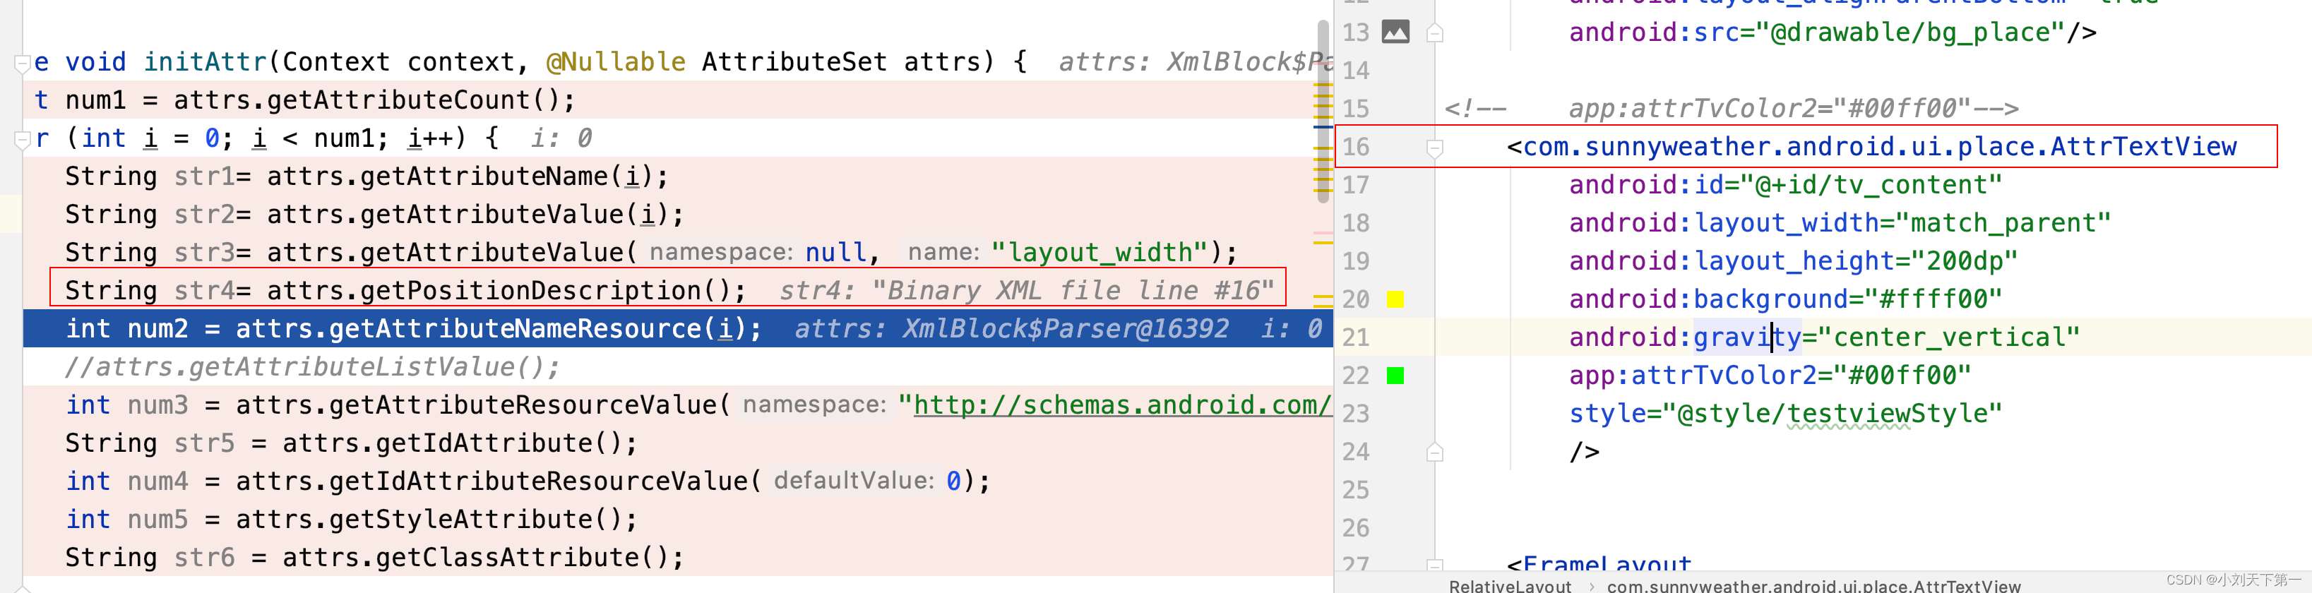
Task: Click the green color swatch on line 22
Action: click(x=1395, y=375)
